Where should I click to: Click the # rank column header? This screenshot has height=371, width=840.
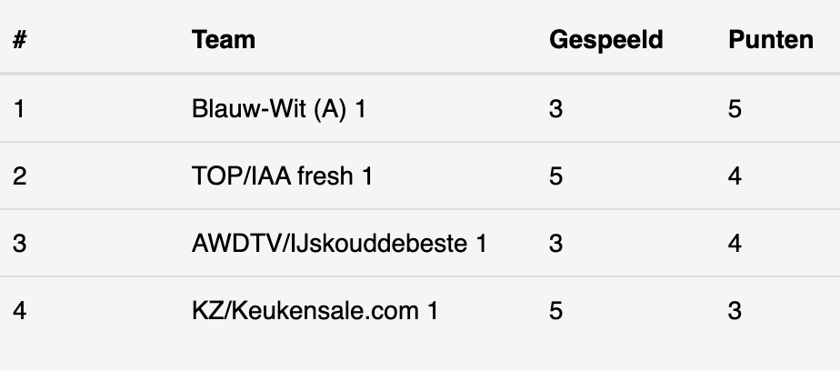[x=20, y=40]
